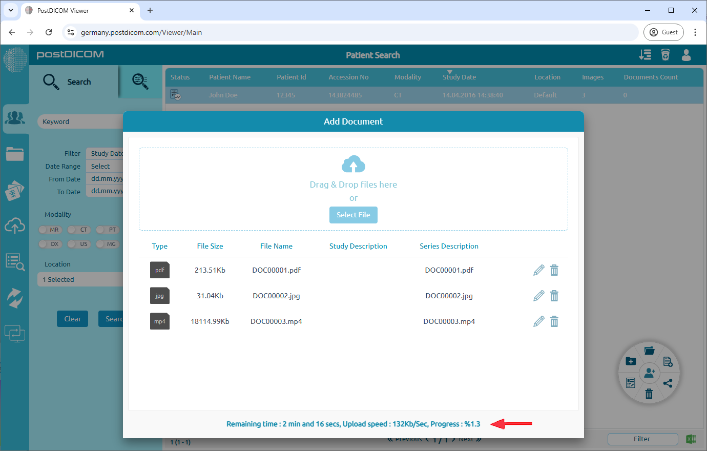Open the Guest account menu
Screen dimensions: 707x451
click(663, 32)
